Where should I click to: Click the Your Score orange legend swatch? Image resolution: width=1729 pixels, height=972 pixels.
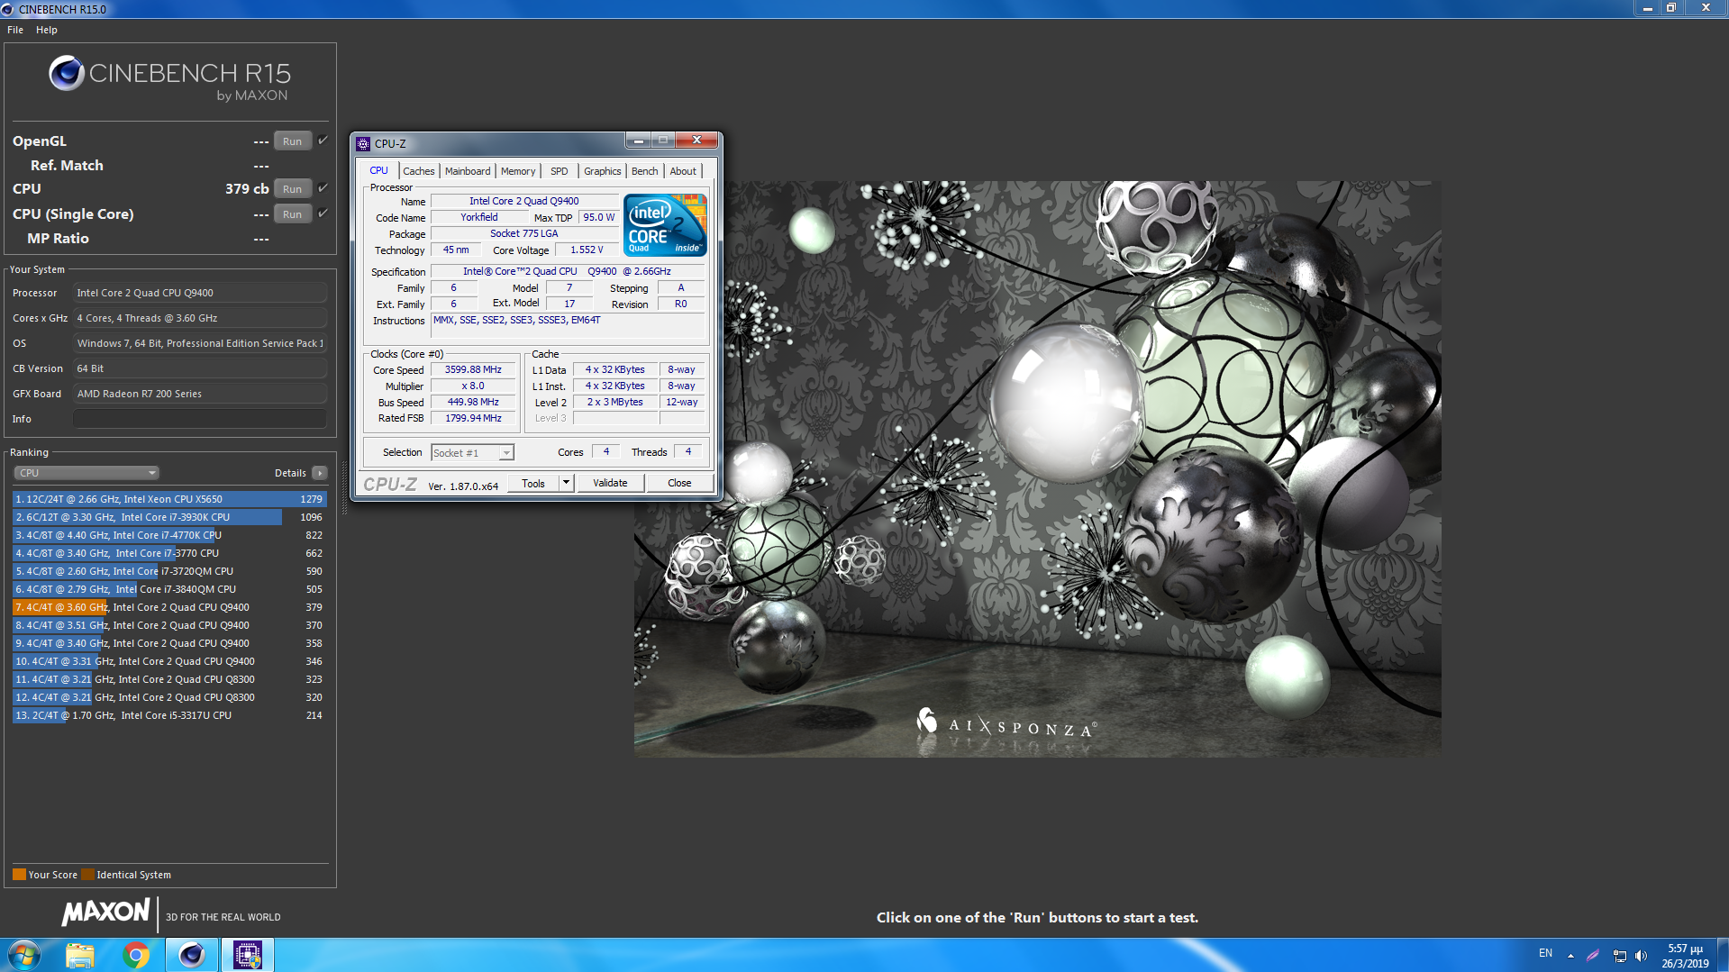pos(19,875)
